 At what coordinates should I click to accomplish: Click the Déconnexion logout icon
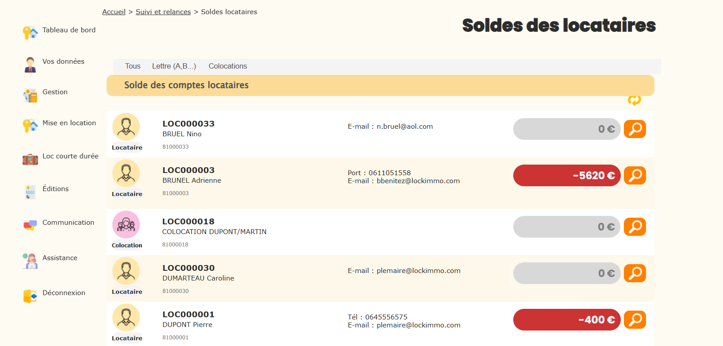[x=30, y=296]
